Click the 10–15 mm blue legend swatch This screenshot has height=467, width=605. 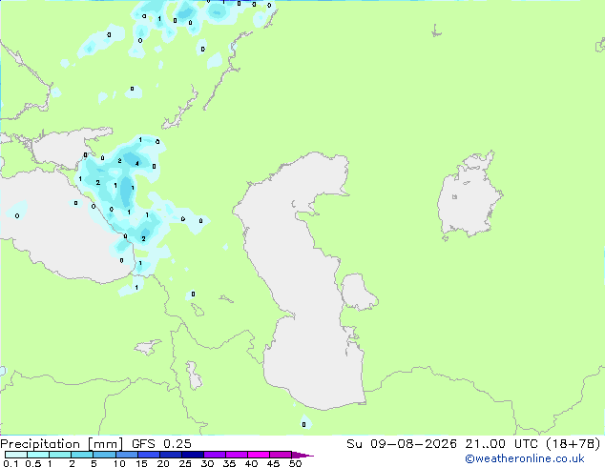(127, 455)
